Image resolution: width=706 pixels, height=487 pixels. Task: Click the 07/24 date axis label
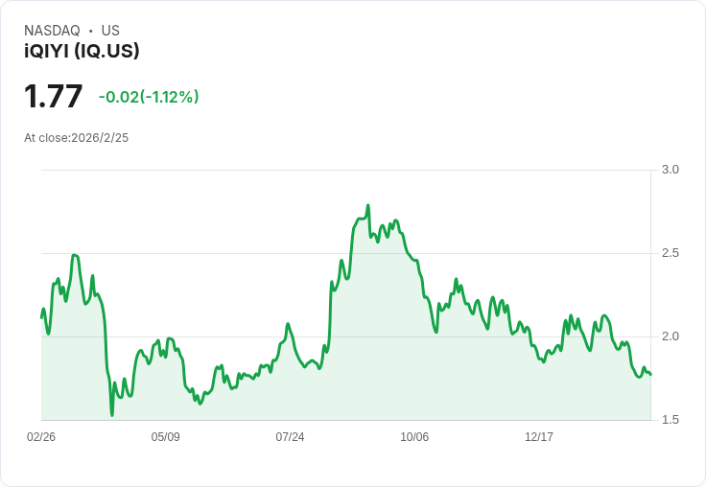pyautogui.click(x=290, y=437)
